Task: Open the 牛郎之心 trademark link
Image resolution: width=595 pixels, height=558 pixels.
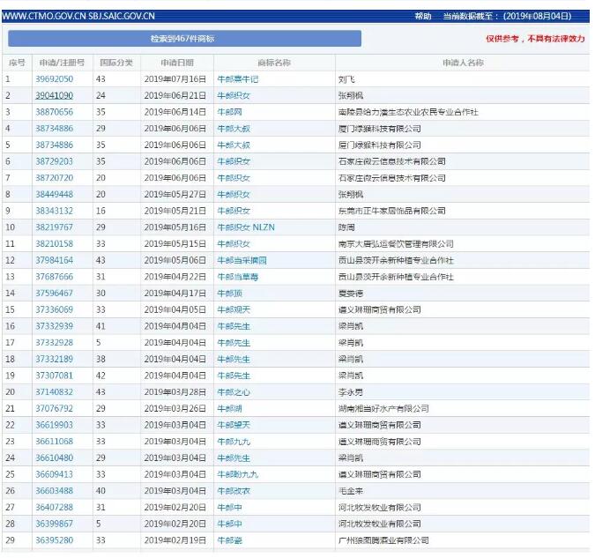Action: coord(234,391)
